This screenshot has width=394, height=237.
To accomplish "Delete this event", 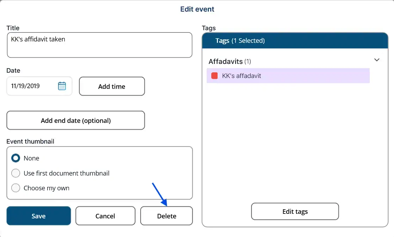I will [x=167, y=216].
